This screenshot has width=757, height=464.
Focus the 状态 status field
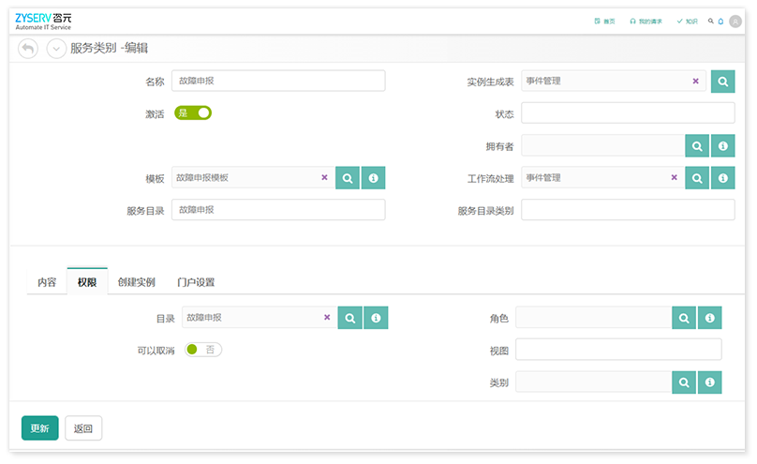click(x=628, y=113)
